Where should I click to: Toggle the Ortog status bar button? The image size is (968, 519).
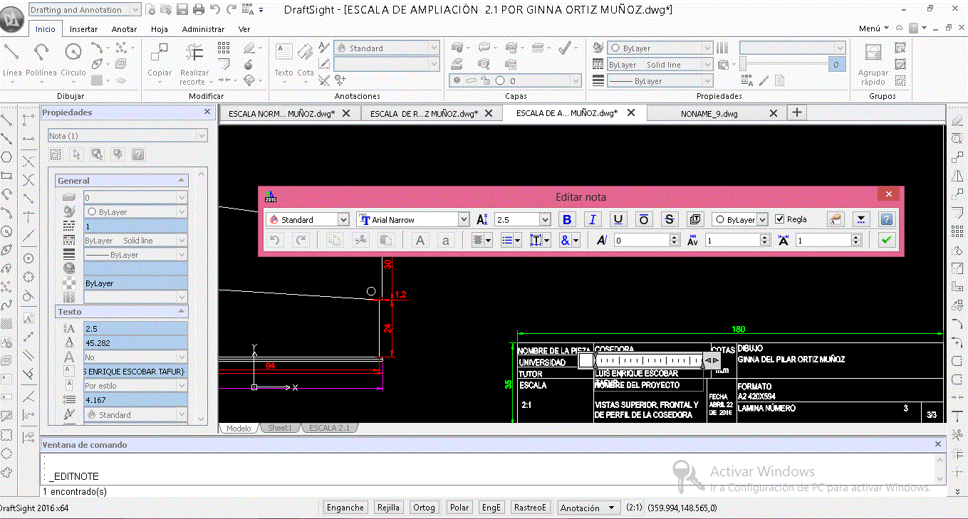coord(424,508)
